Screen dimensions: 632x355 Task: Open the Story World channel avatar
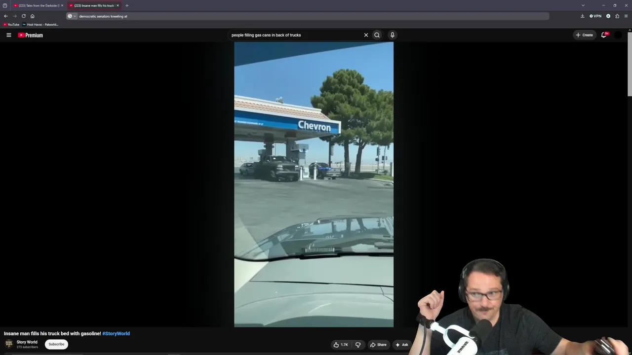[x=9, y=344]
